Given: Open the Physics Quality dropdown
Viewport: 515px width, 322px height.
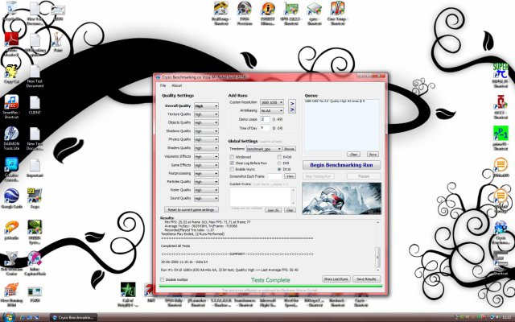Looking at the screenshot, I should [x=206, y=139].
